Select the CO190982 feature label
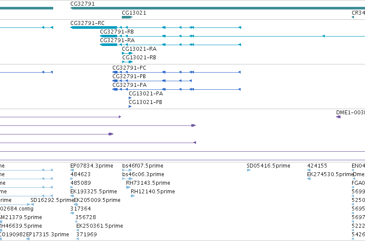 click(x=13, y=235)
